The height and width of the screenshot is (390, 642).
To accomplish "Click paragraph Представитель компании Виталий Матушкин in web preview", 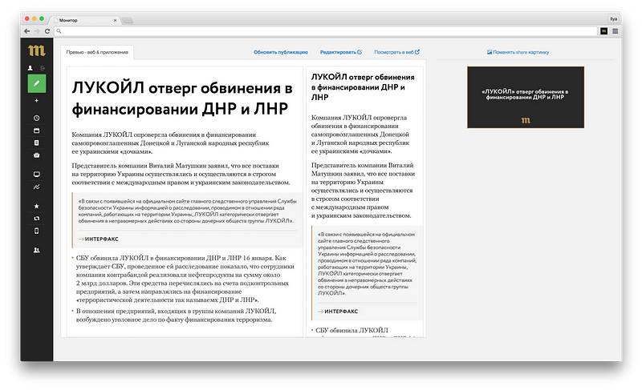I will (x=181, y=174).
